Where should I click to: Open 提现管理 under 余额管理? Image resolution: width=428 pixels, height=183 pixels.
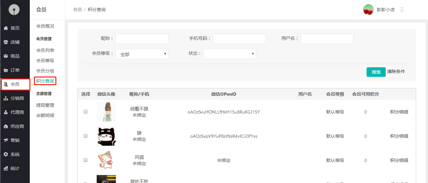(x=45, y=105)
